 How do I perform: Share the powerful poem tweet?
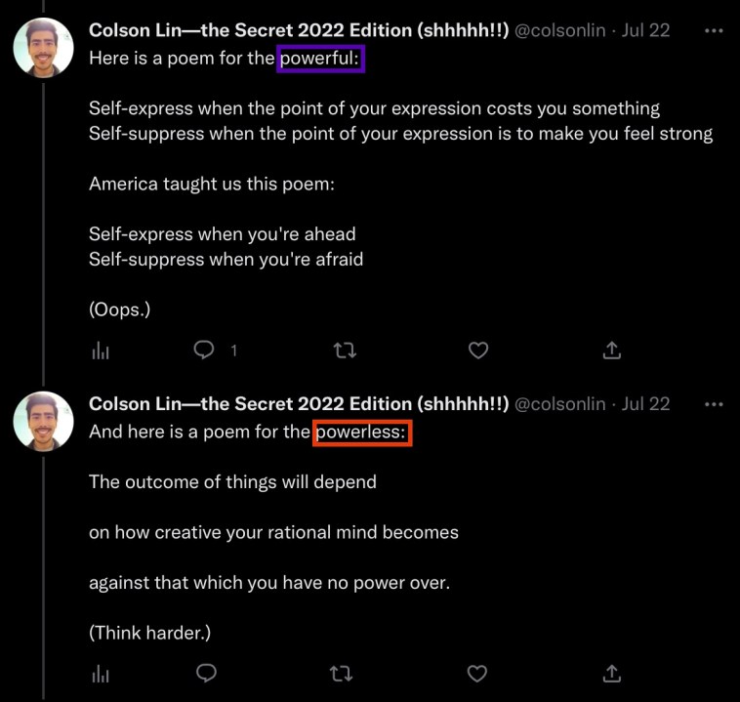(612, 350)
